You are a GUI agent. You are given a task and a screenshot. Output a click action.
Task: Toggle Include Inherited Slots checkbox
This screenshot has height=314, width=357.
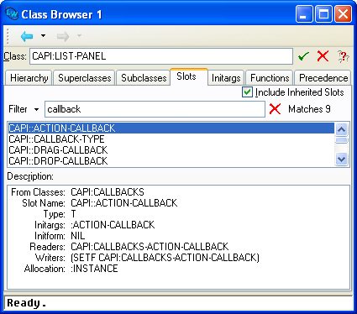pyautogui.click(x=247, y=92)
